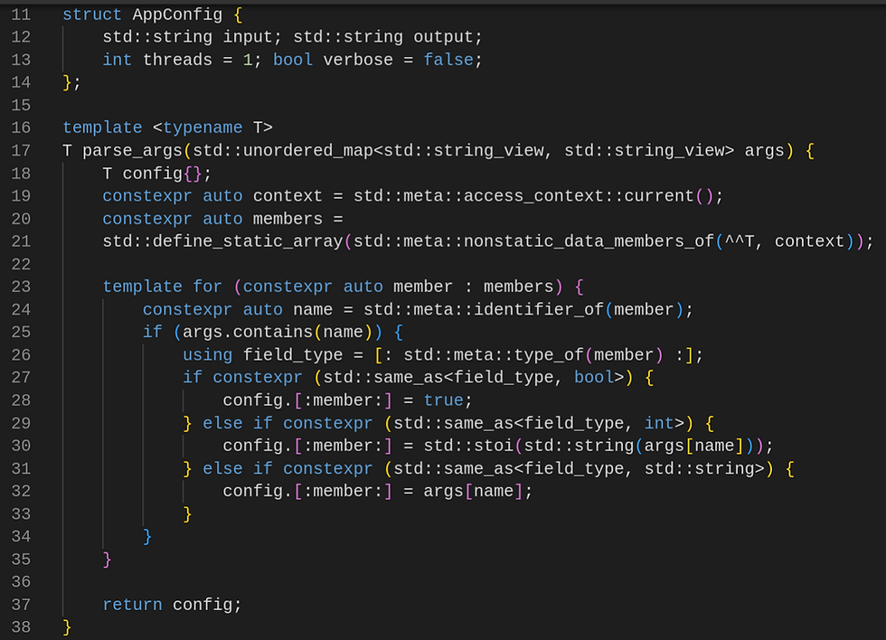
Task: Click 'members' variable on line 20
Action: [287, 219]
